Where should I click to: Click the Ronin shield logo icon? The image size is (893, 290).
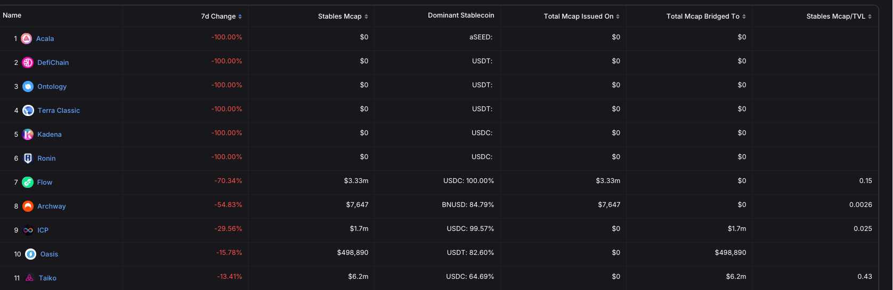(28, 159)
